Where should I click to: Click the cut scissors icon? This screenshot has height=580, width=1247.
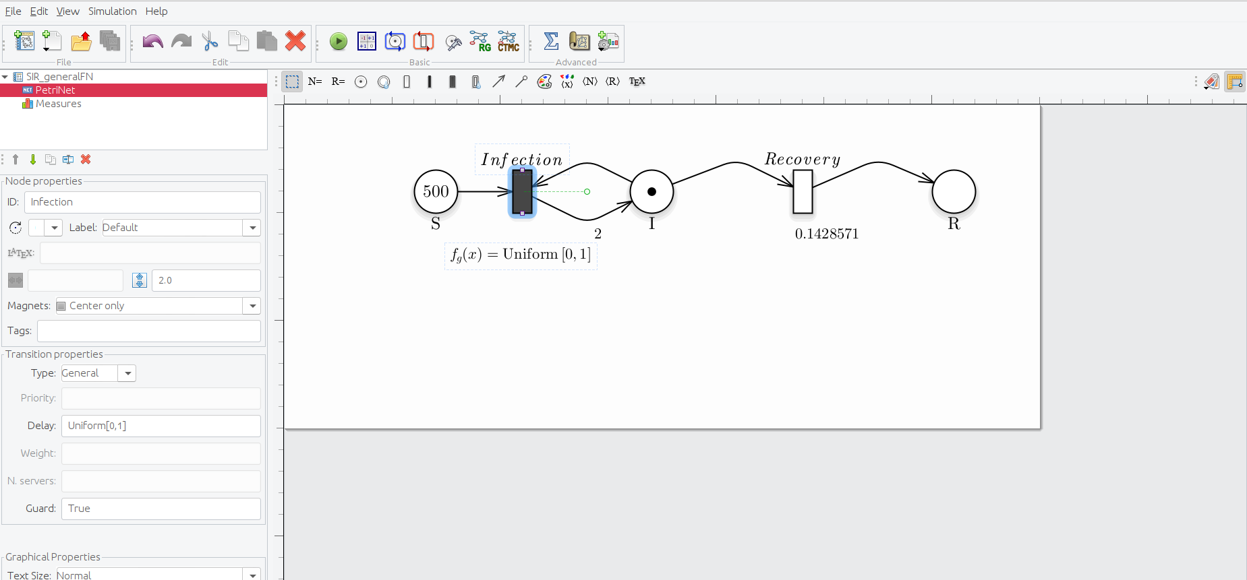pyautogui.click(x=210, y=42)
